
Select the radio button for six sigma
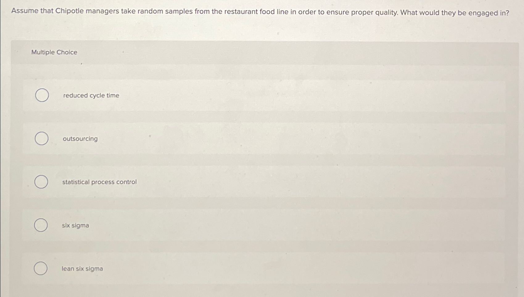[x=40, y=225]
